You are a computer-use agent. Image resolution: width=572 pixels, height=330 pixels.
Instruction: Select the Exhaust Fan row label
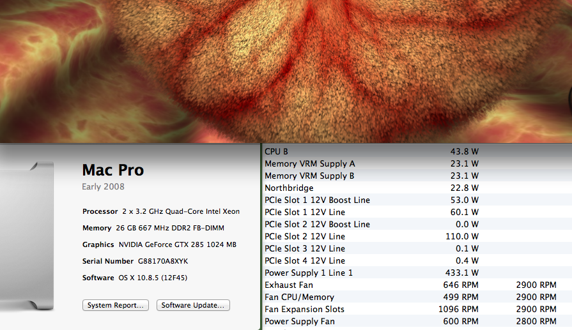pos(289,285)
